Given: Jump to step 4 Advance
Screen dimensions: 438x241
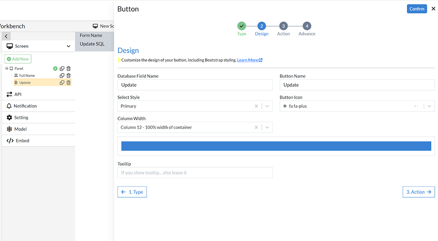Looking at the screenshot, I should (x=306, y=27).
